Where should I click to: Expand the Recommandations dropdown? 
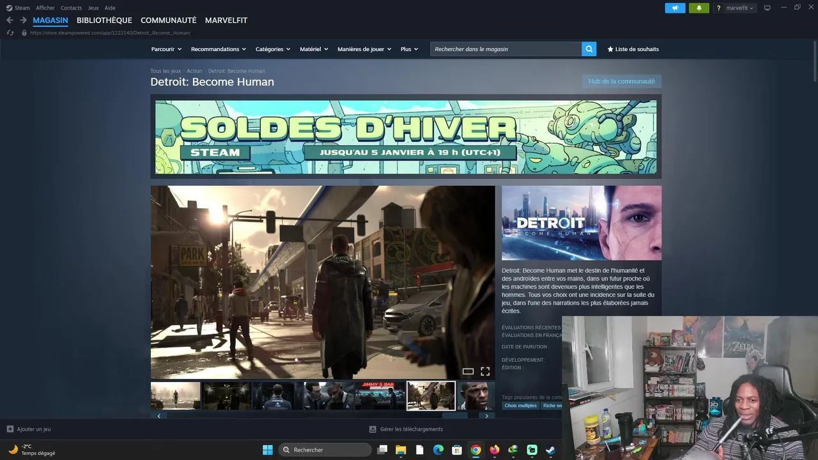[x=219, y=49]
